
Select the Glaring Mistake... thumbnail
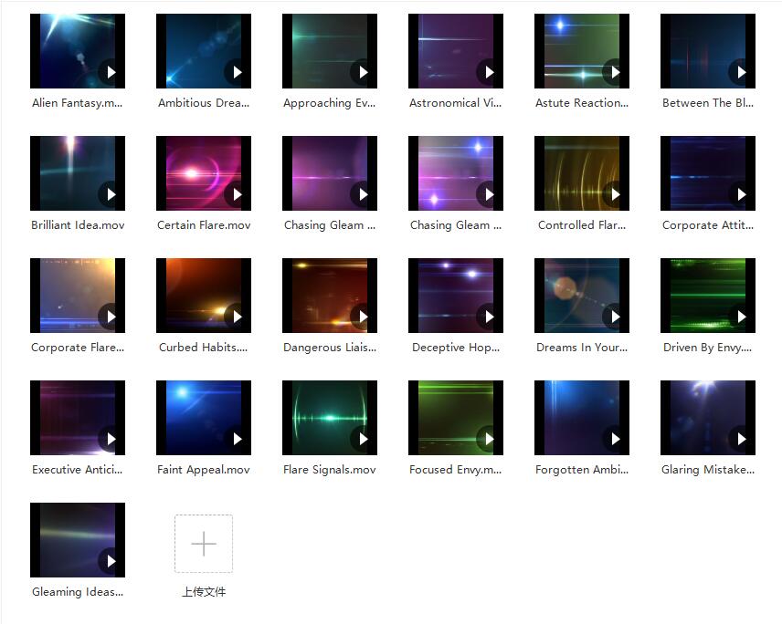pos(708,418)
